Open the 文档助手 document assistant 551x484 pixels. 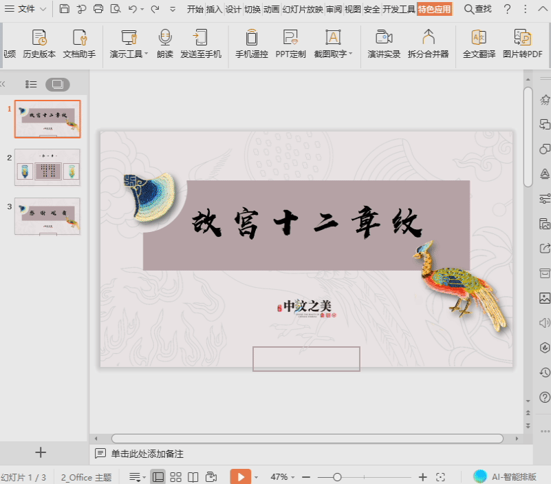79,44
